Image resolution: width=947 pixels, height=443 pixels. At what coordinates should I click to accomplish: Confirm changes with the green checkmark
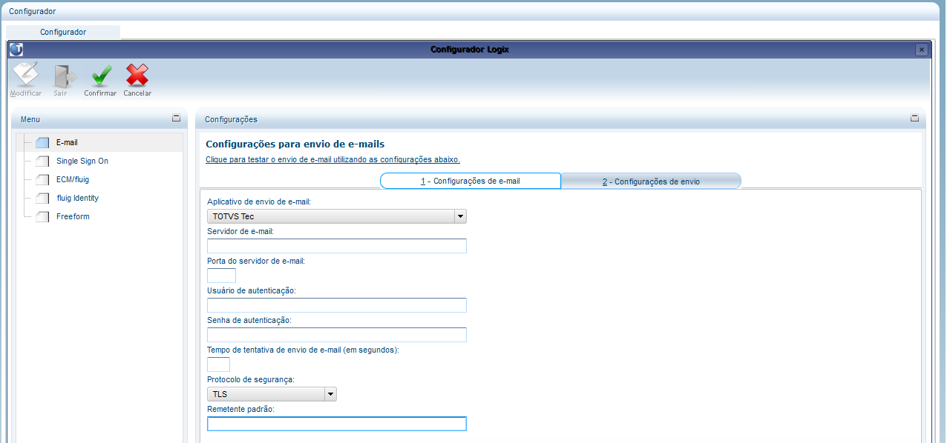coord(100,76)
